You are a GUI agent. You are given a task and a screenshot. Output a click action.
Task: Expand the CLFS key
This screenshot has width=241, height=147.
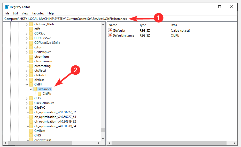coord(27,99)
